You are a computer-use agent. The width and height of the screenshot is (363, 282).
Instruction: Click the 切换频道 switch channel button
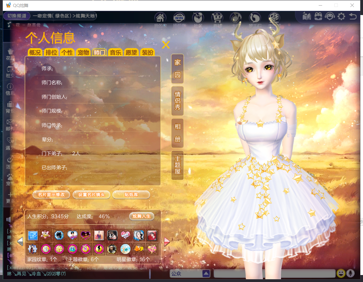coord(17,16)
